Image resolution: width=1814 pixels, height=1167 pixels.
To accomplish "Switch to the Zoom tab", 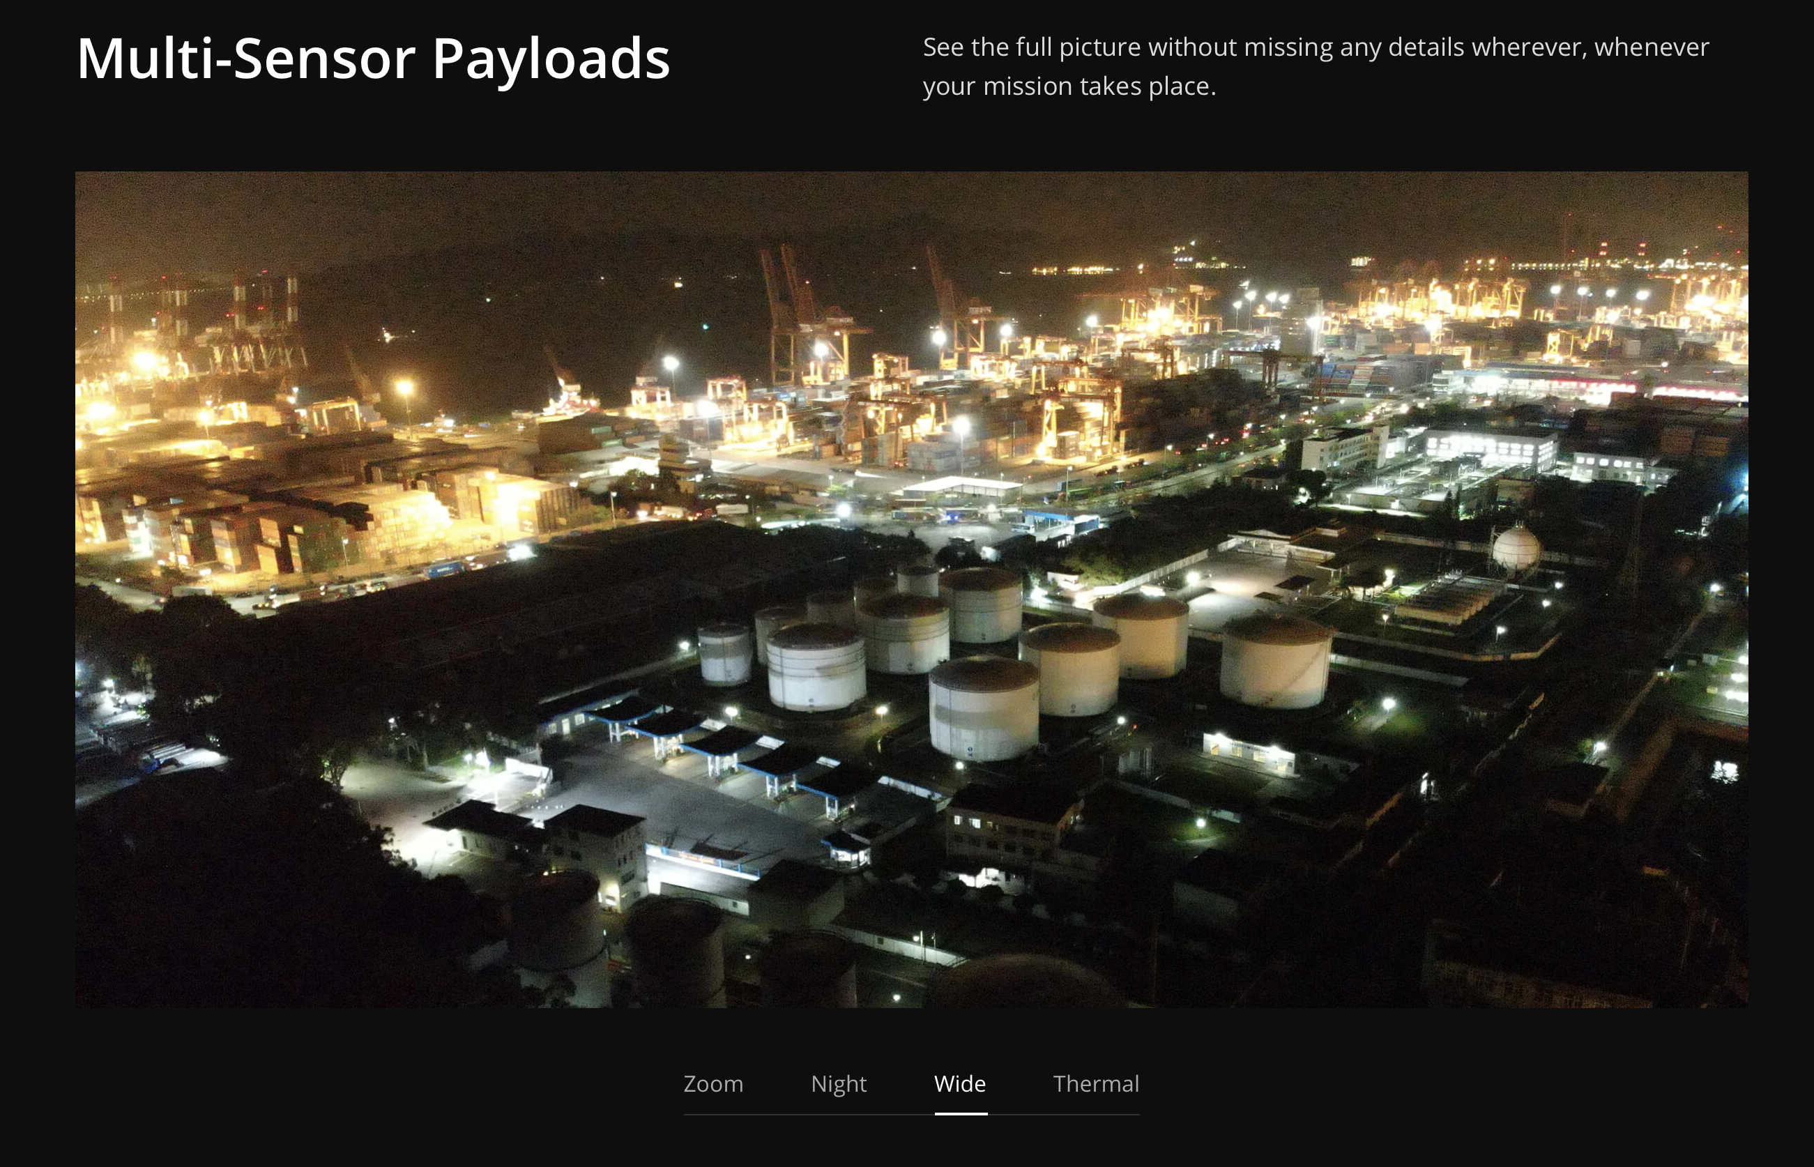I will point(713,1083).
